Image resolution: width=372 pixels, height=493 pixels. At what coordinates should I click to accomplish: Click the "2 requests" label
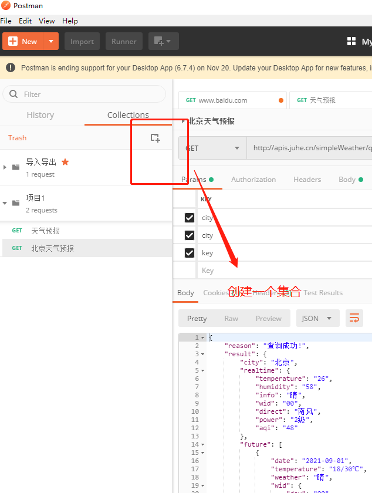tap(42, 210)
